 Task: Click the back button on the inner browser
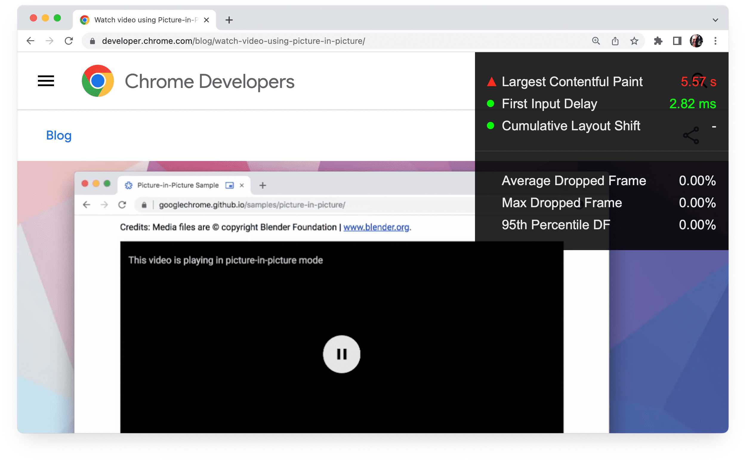(87, 204)
